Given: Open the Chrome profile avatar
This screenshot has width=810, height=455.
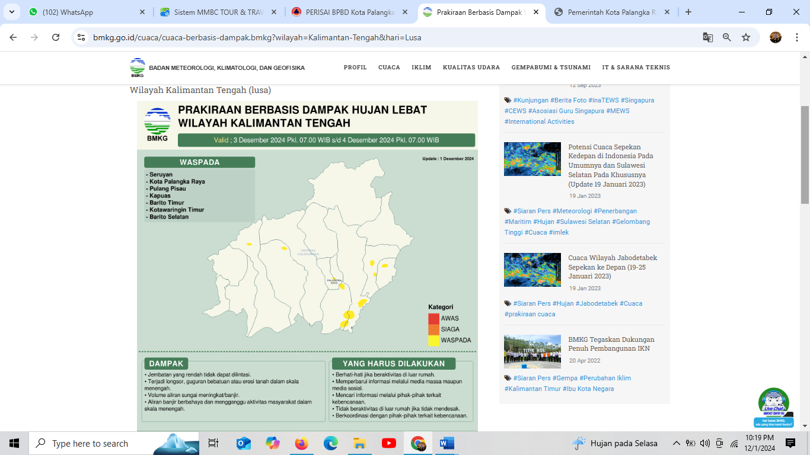Looking at the screenshot, I should tap(776, 37).
